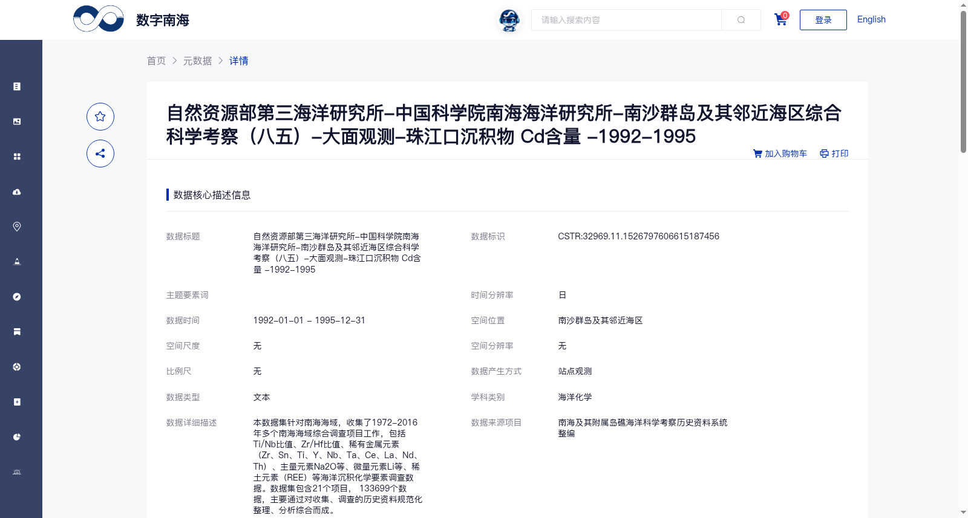Image resolution: width=968 pixels, height=518 pixels.
Task: Click 加入购物车 add to cart
Action: tap(780, 154)
